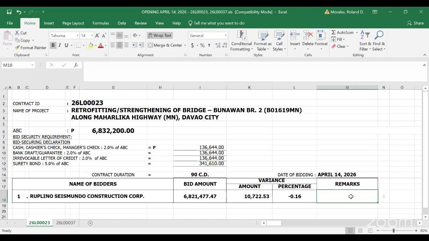Open the Borders button
Viewport: 429px width, 241px height.
(78, 45)
